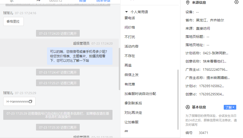Viewport: 243px width, 138px height.
Task: Select the quick phrase 活动内容
Action: 131,46
